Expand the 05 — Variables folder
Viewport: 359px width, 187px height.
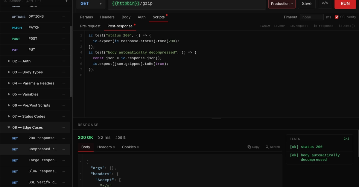[9, 94]
